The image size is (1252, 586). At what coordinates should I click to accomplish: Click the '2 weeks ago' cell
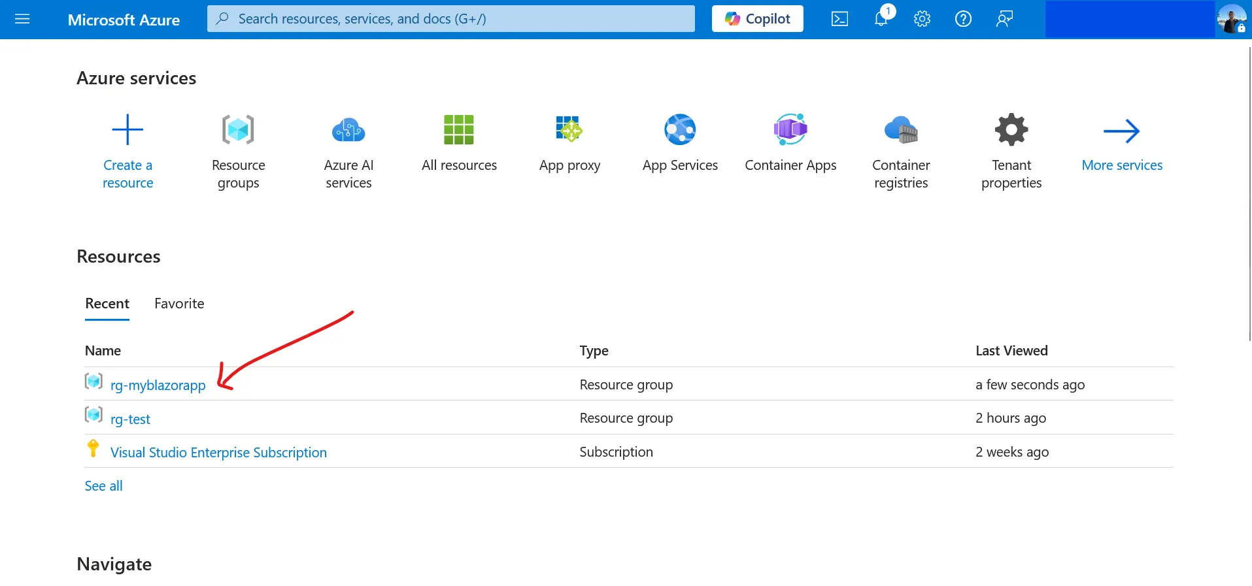tap(1012, 452)
